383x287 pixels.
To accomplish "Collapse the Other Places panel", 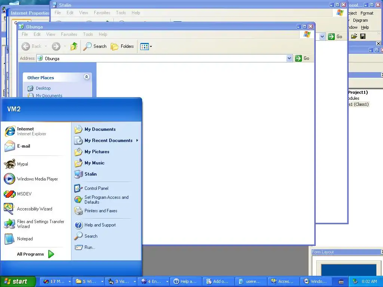I will tap(86, 77).
